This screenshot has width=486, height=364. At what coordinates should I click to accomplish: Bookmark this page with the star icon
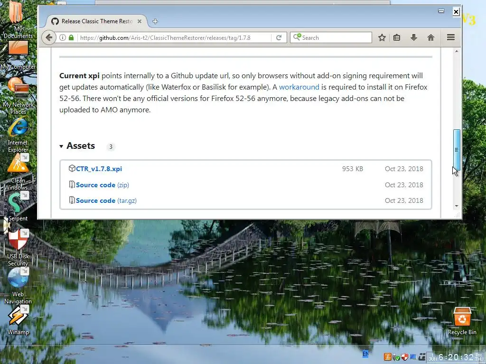click(382, 37)
